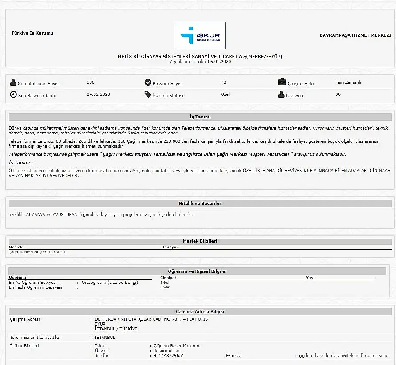The width and height of the screenshot is (396, 365).
Task: Click the Meslek column heading
Action: tap(16, 247)
